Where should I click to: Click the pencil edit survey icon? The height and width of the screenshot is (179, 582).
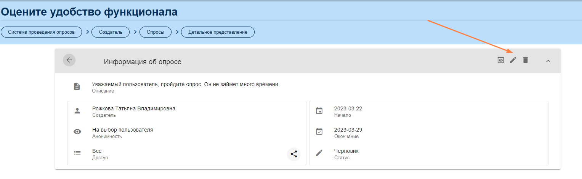(513, 60)
